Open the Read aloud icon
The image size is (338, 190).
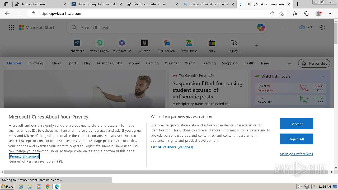point(272,13)
